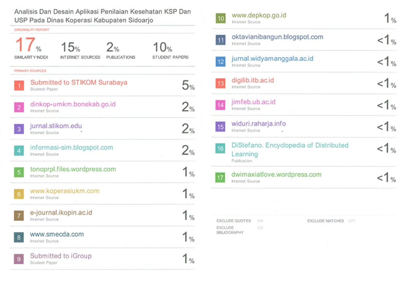Toggle the Exclude Quotes ON setting
The image size is (402, 287).
[x=260, y=221]
